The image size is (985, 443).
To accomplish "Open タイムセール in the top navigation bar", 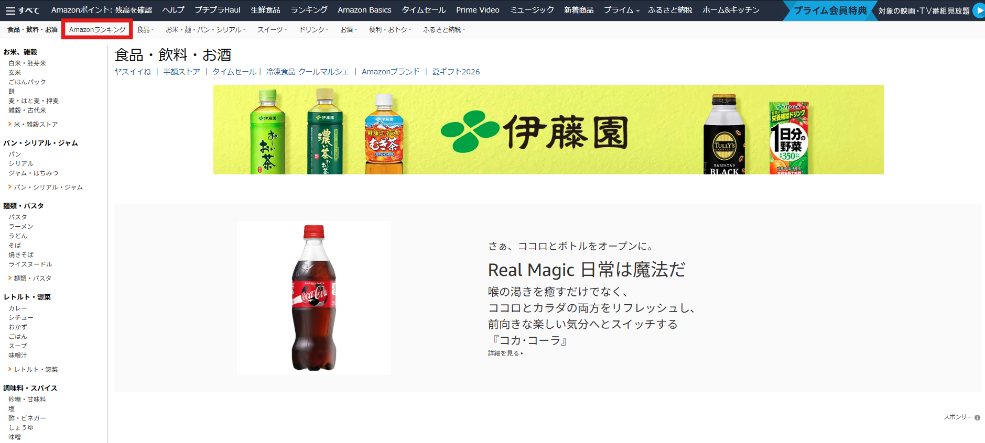I will (x=424, y=10).
